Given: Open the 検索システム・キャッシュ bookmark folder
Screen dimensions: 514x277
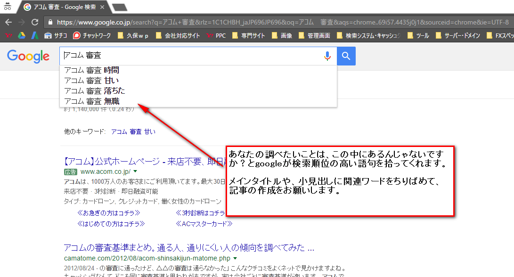Looking at the screenshot, I should point(368,35).
